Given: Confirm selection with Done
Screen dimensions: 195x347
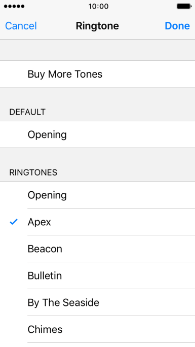Looking at the screenshot, I should pyautogui.click(x=177, y=26).
